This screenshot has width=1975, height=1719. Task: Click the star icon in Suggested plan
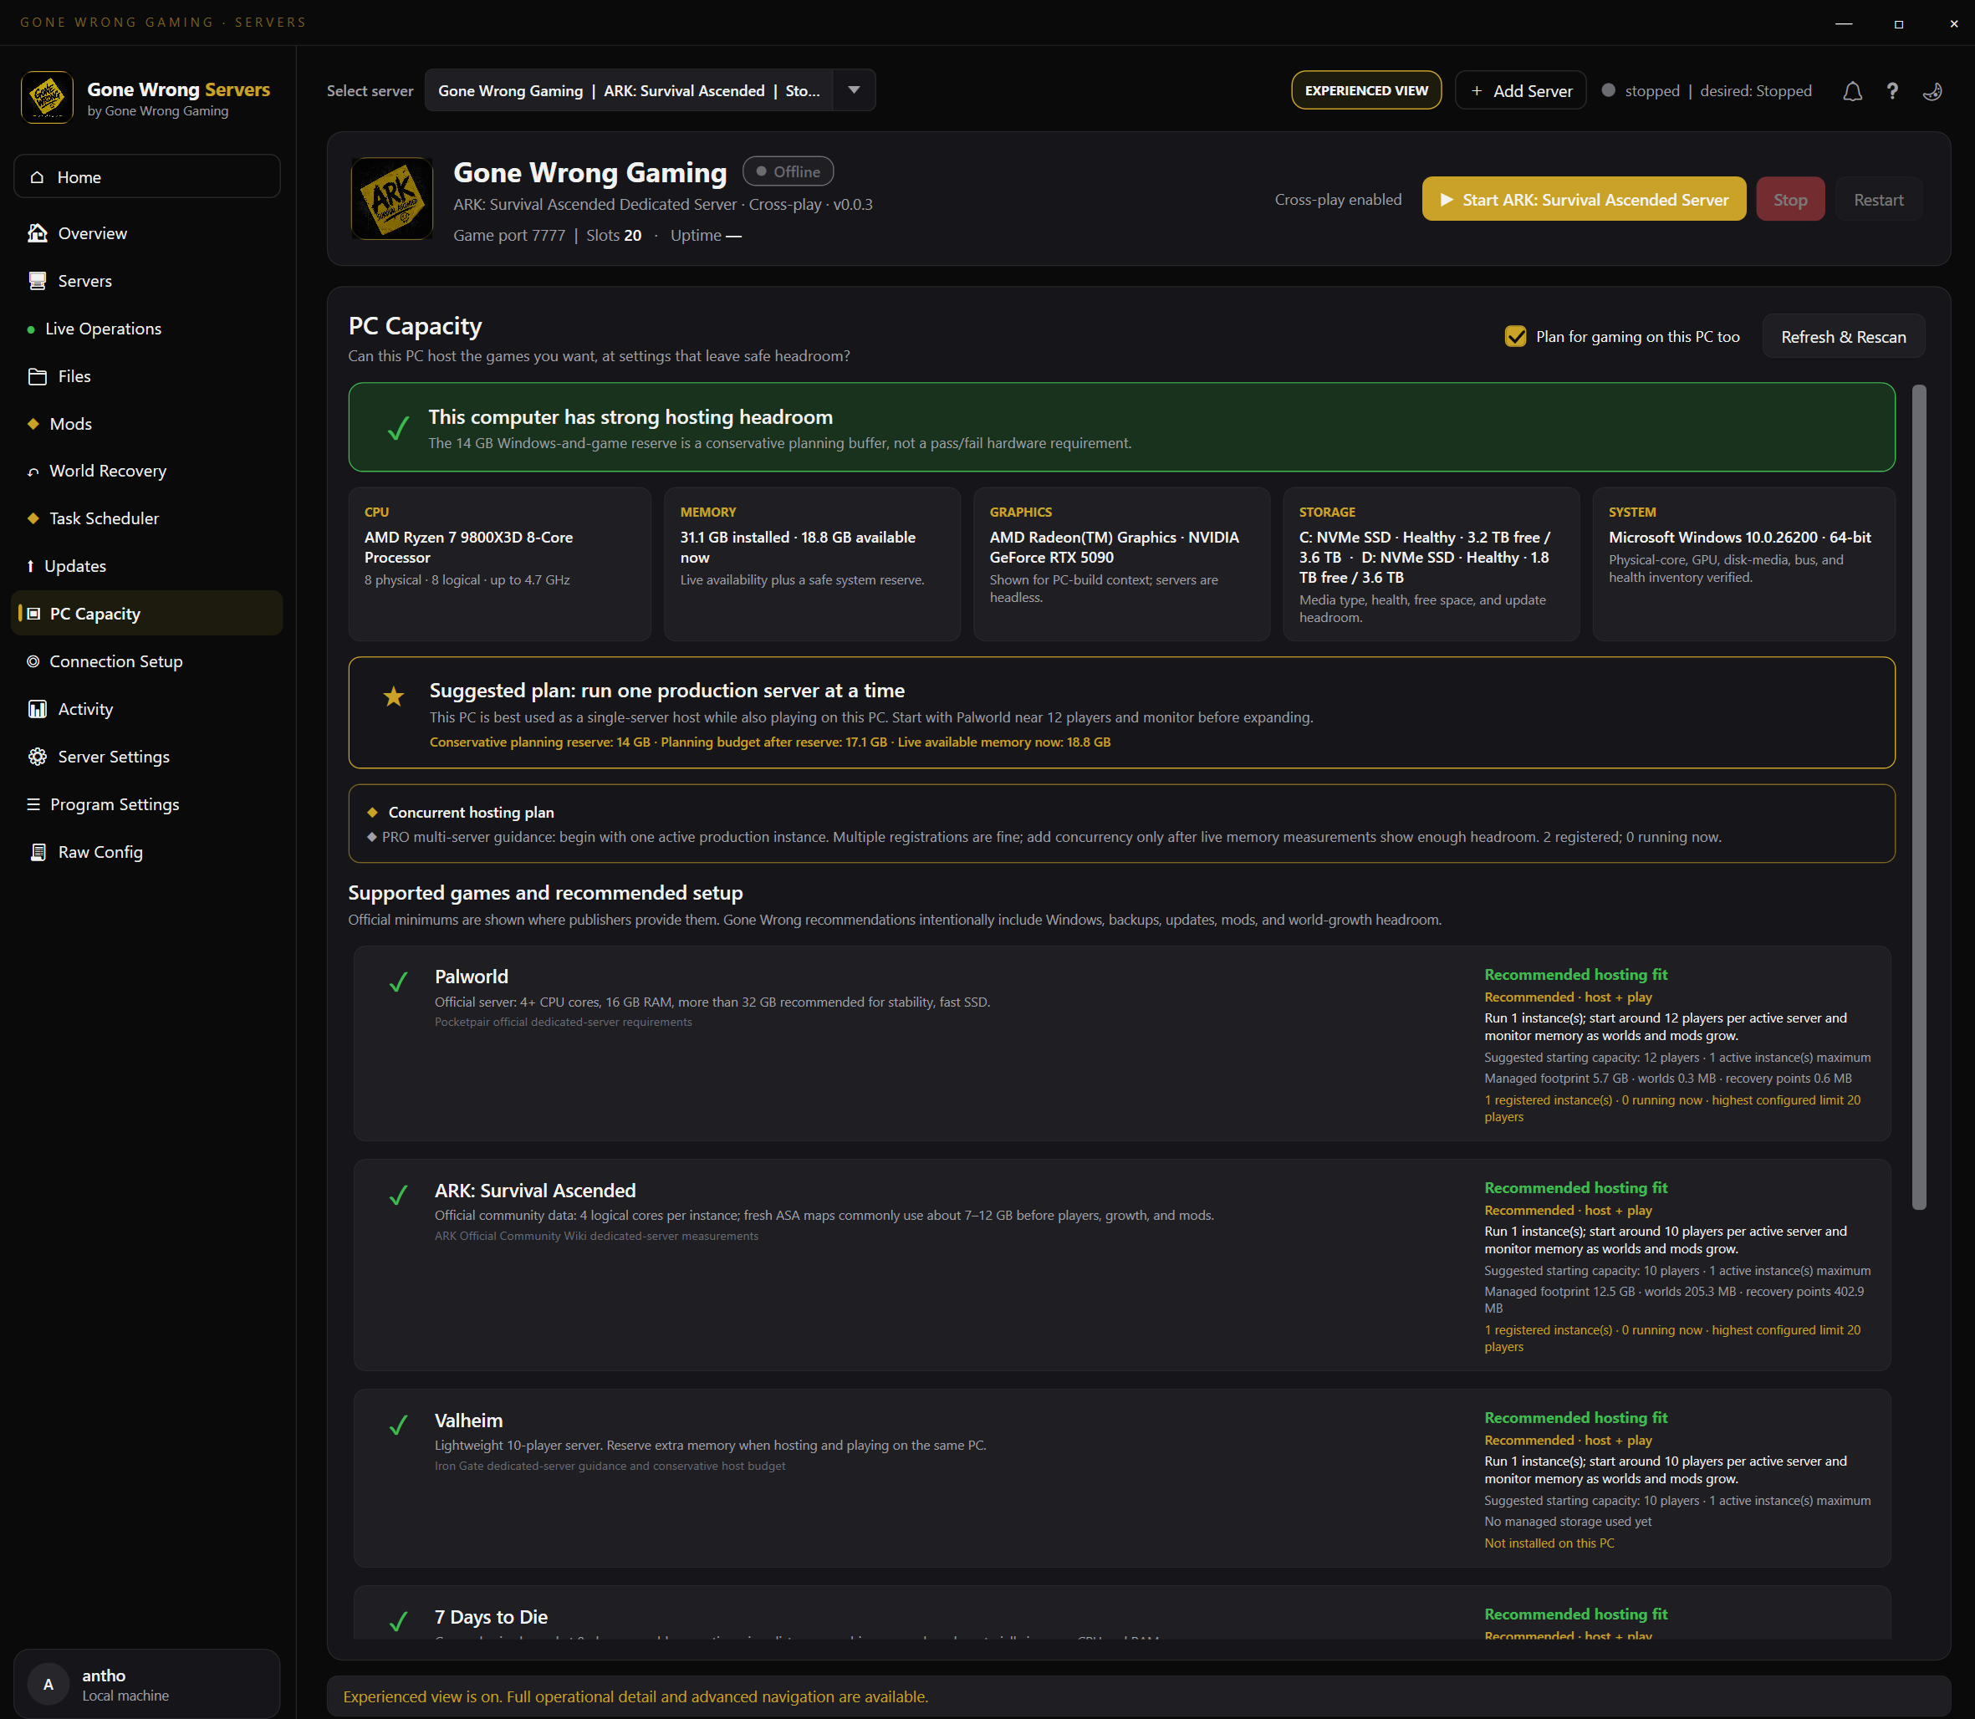click(x=393, y=696)
